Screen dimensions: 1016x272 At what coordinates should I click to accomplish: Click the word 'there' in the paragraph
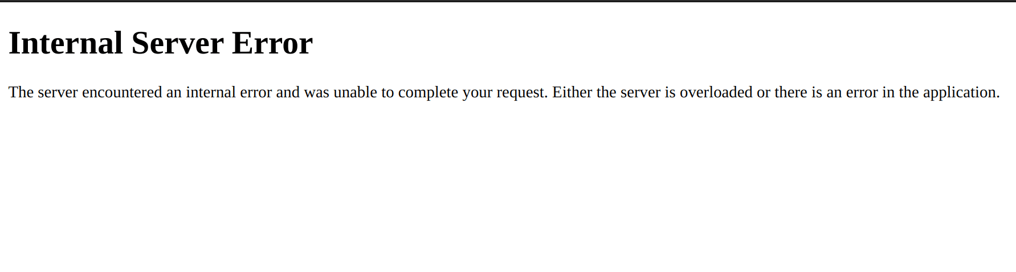click(790, 92)
